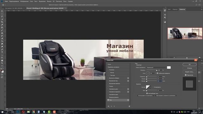Select the Magic Wand tool

click(x=2, y=19)
